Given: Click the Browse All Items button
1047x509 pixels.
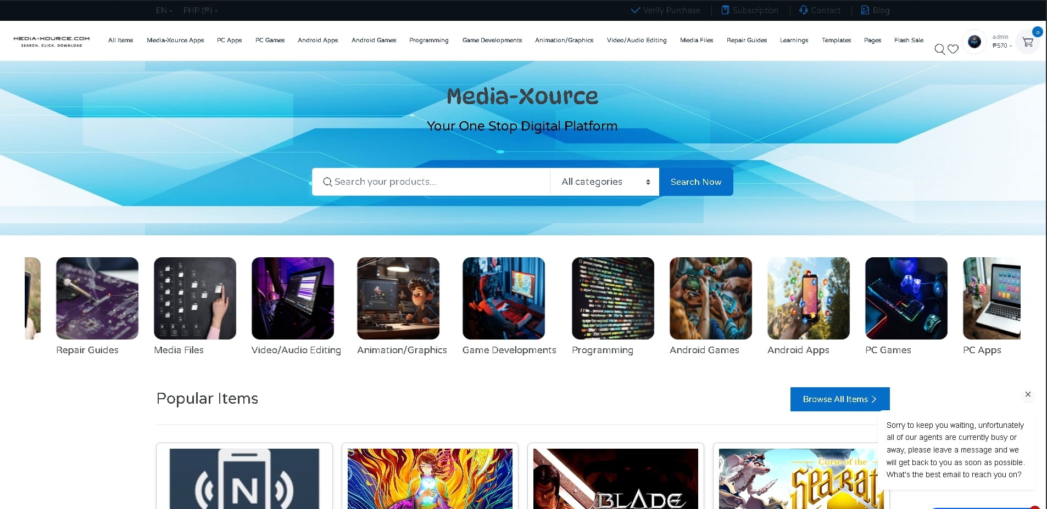Looking at the screenshot, I should coord(840,399).
